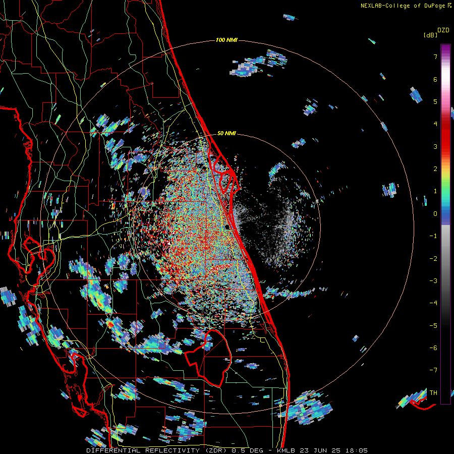The width and height of the screenshot is (454, 454).
Task: Click the black radar site dot at map center
Action: click(x=228, y=228)
